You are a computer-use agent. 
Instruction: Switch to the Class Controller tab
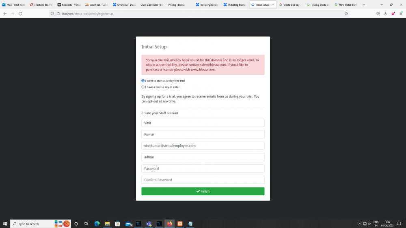152,4
